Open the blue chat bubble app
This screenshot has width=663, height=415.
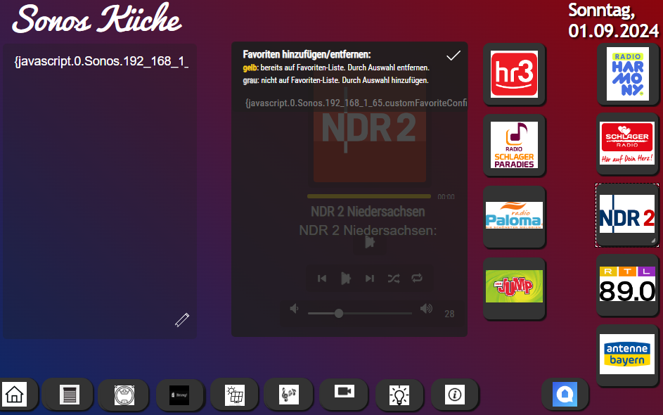(565, 394)
